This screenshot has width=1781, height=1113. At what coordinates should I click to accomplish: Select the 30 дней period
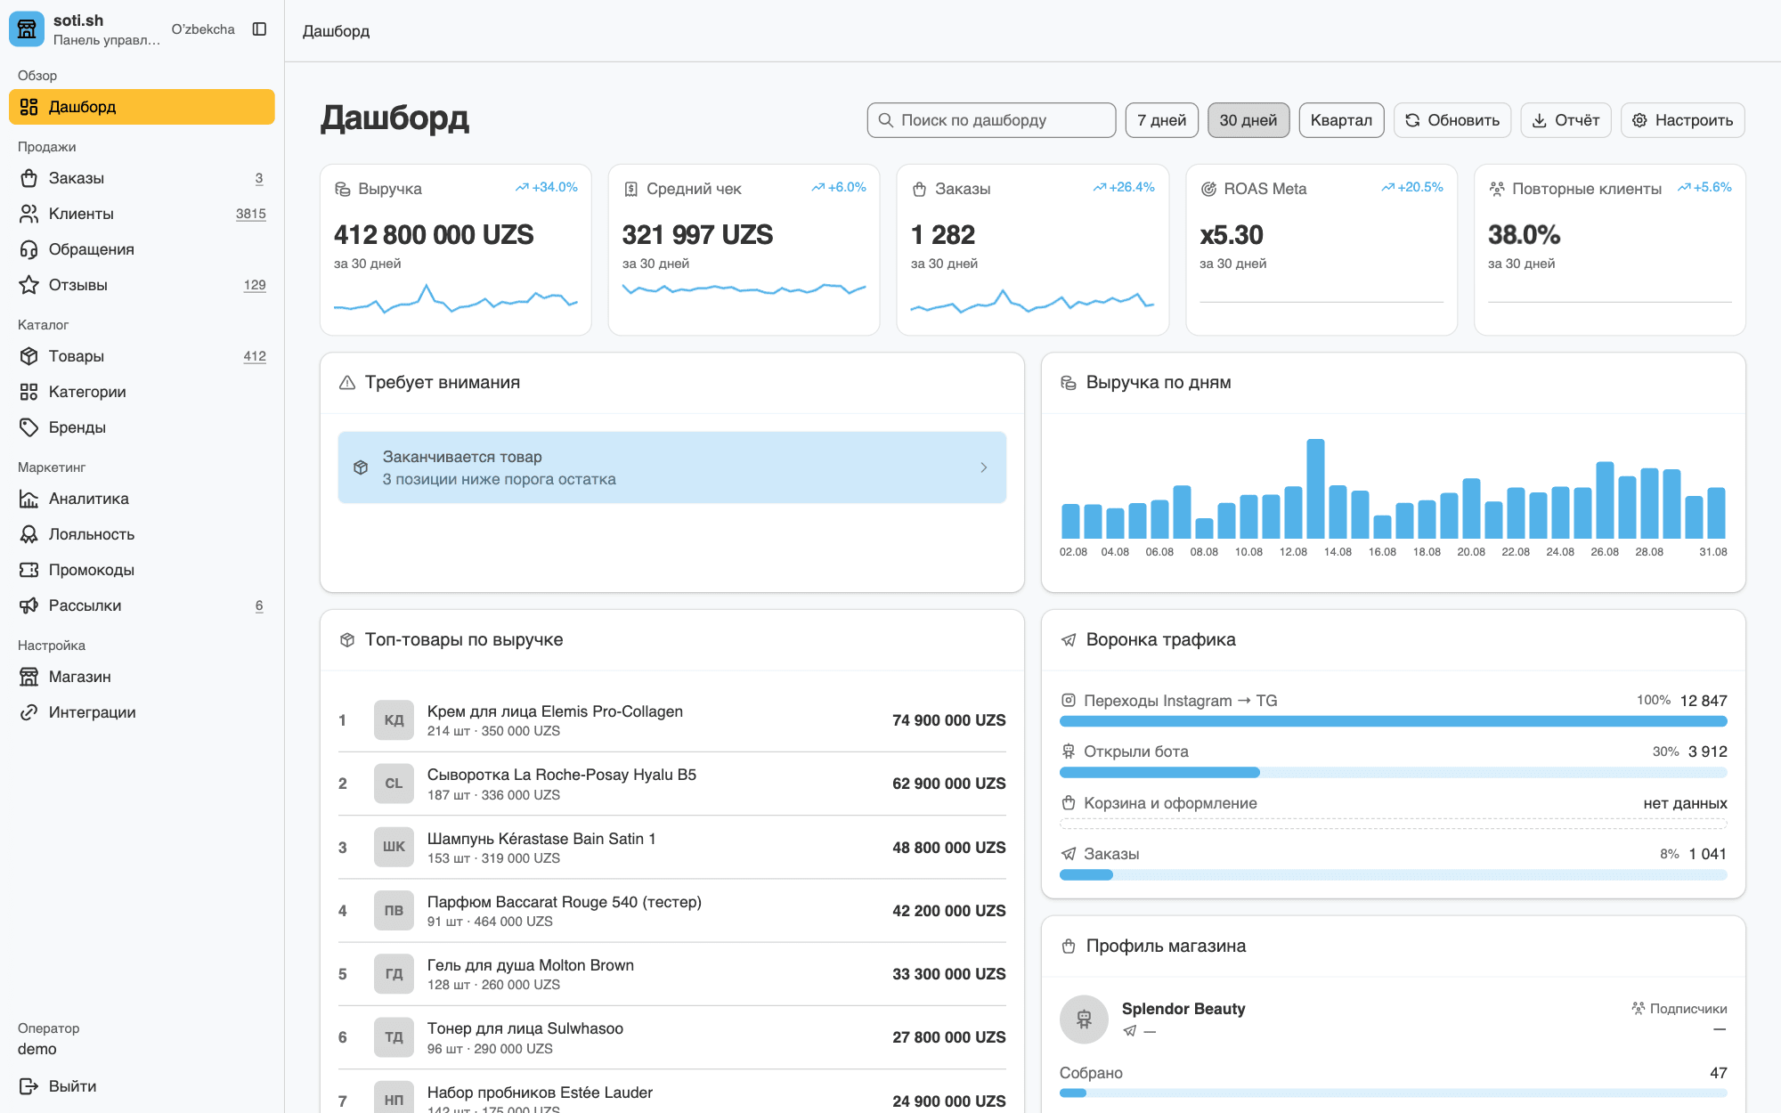point(1248,120)
